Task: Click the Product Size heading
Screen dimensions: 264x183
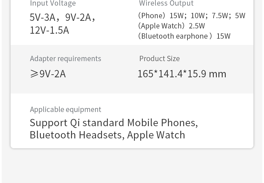Action: (x=159, y=58)
